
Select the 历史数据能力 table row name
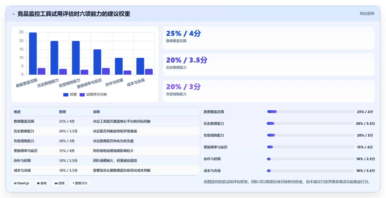24,131
